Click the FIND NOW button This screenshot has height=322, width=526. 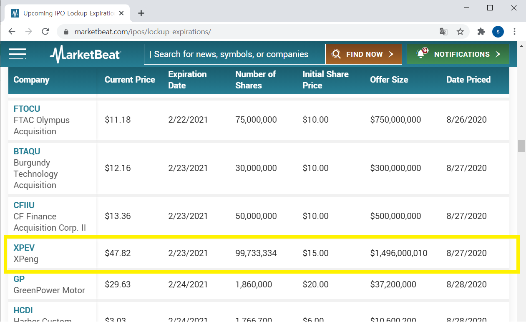pos(363,54)
